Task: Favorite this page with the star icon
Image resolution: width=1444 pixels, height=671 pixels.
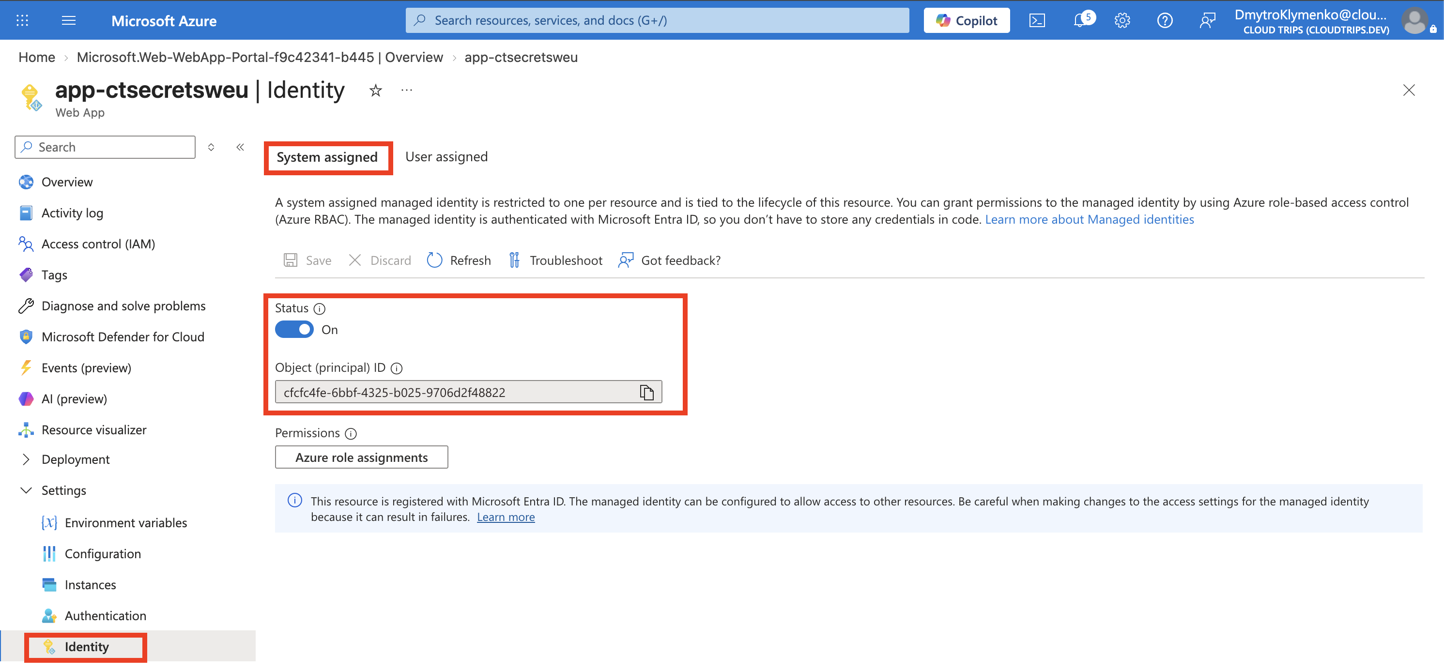Action: [x=375, y=90]
